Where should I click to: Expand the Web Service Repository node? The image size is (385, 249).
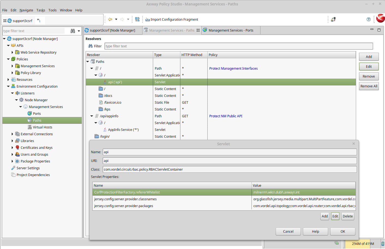tap(12, 53)
